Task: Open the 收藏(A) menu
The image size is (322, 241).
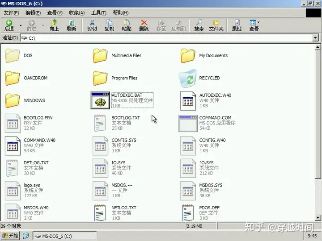Action: click(x=77, y=13)
